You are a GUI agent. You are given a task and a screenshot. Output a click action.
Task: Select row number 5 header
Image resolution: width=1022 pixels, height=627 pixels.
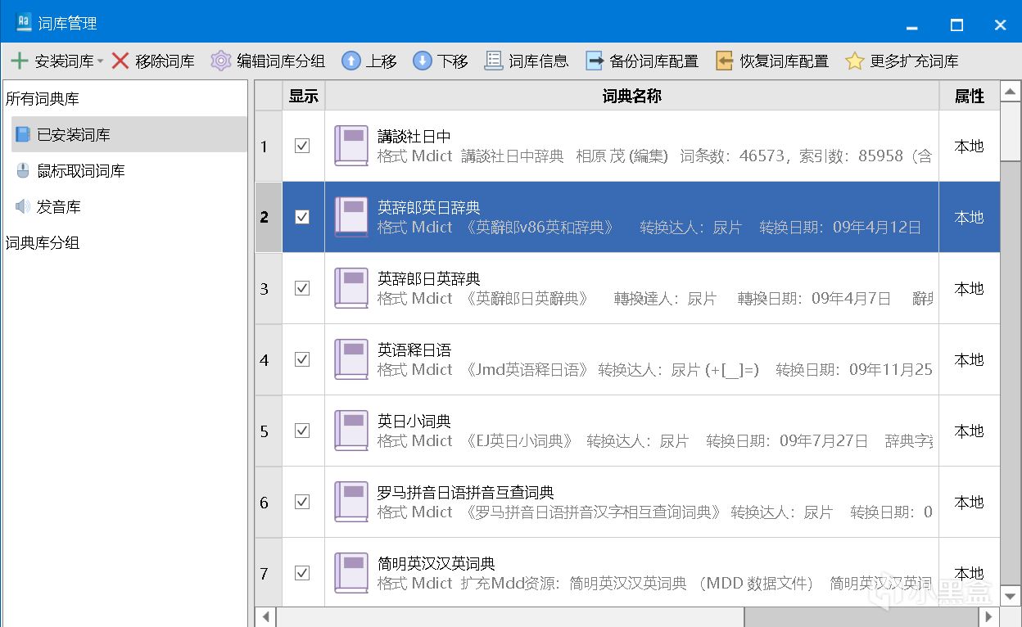[269, 431]
